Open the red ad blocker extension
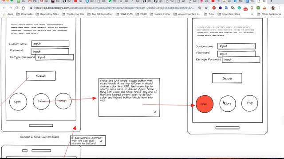Image resolution: width=284 pixels, height=159 pixels. (214, 8)
